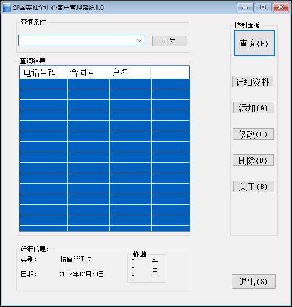Click the 按摩普通卡 category value

coord(75,260)
